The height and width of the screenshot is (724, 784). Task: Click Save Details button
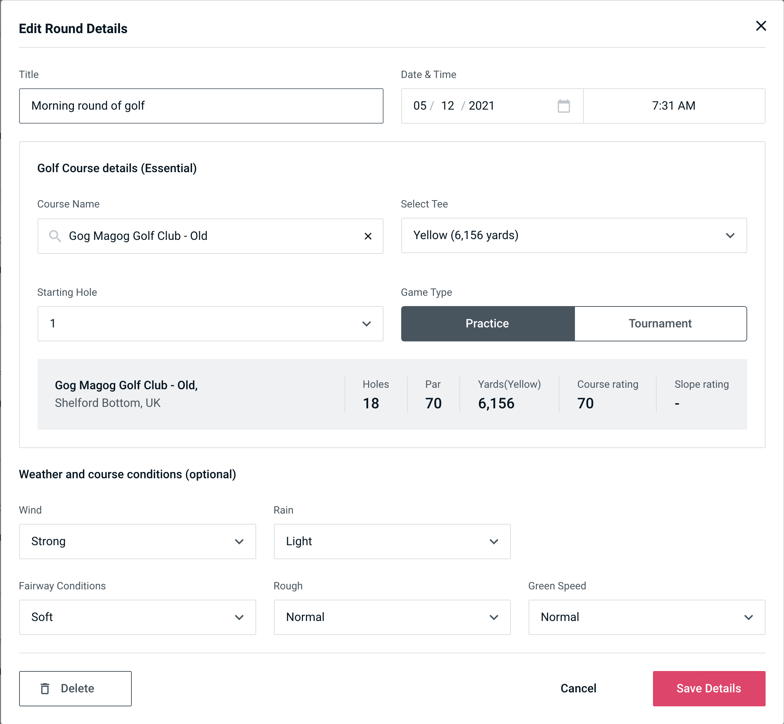click(x=708, y=688)
